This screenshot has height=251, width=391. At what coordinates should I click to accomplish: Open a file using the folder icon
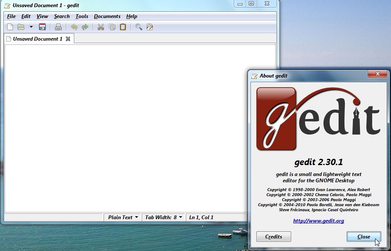point(21,27)
